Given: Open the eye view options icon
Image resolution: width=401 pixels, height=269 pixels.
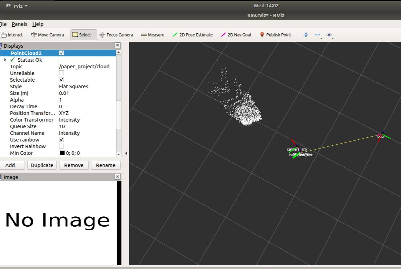Looking at the screenshot, I should pyautogui.click(x=329, y=35).
